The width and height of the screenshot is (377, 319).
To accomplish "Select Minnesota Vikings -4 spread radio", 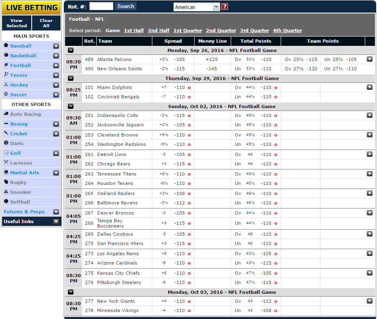I will pyautogui.click(x=189, y=311).
